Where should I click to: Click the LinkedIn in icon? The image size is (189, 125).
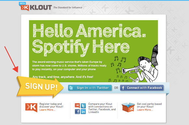(83, 112)
